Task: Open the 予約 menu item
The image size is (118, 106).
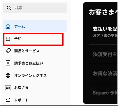Action: (33, 39)
